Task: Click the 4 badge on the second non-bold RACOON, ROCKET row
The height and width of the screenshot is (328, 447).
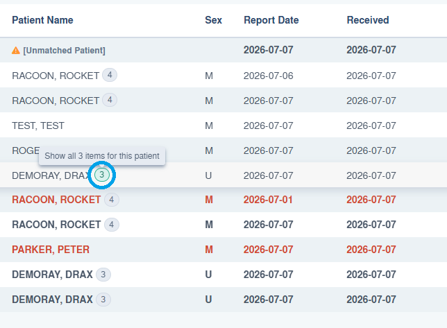Action: tap(110, 101)
